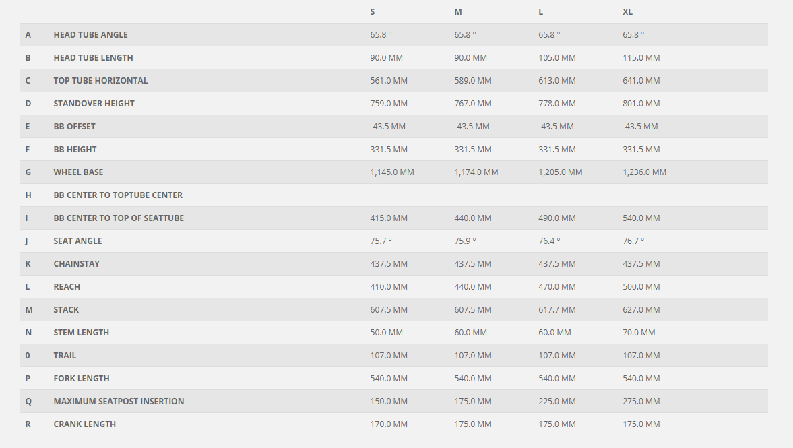Image resolution: width=793 pixels, height=448 pixels.
Task: Select the WHEEL BASE row label
Action: coord(78,172)
